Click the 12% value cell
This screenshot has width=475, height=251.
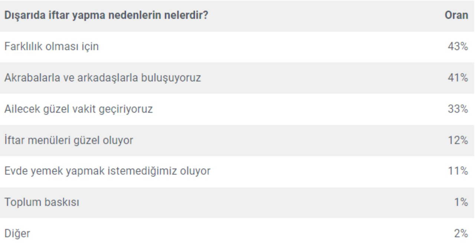458,140
